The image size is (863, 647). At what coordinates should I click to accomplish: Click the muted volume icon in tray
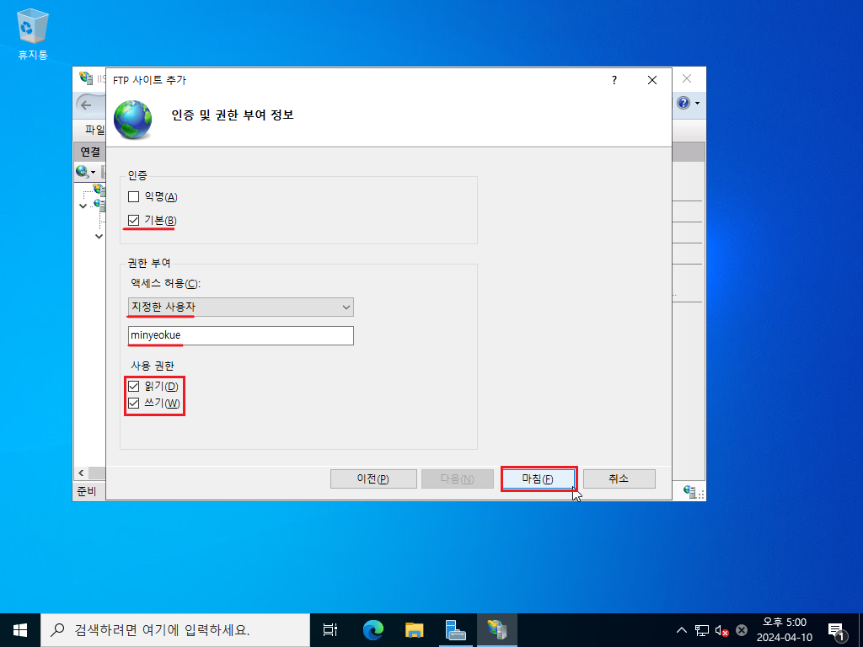click(x=721, y=630)
